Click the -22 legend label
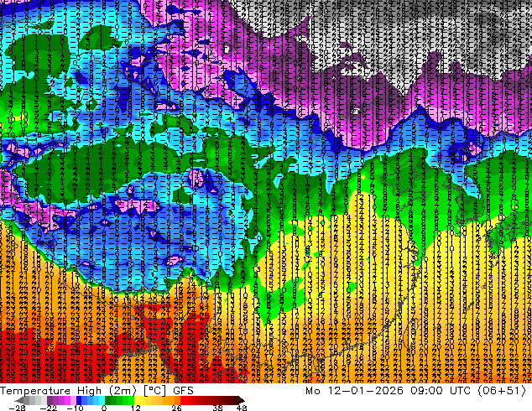 (49, 408)
